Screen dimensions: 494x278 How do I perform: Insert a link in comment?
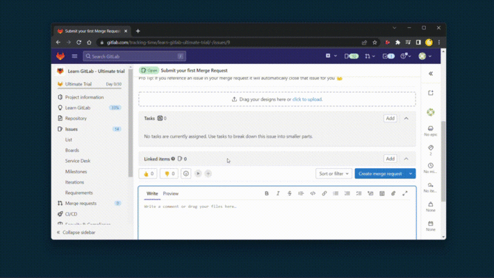pyautogui.click(x=324, y=193)
